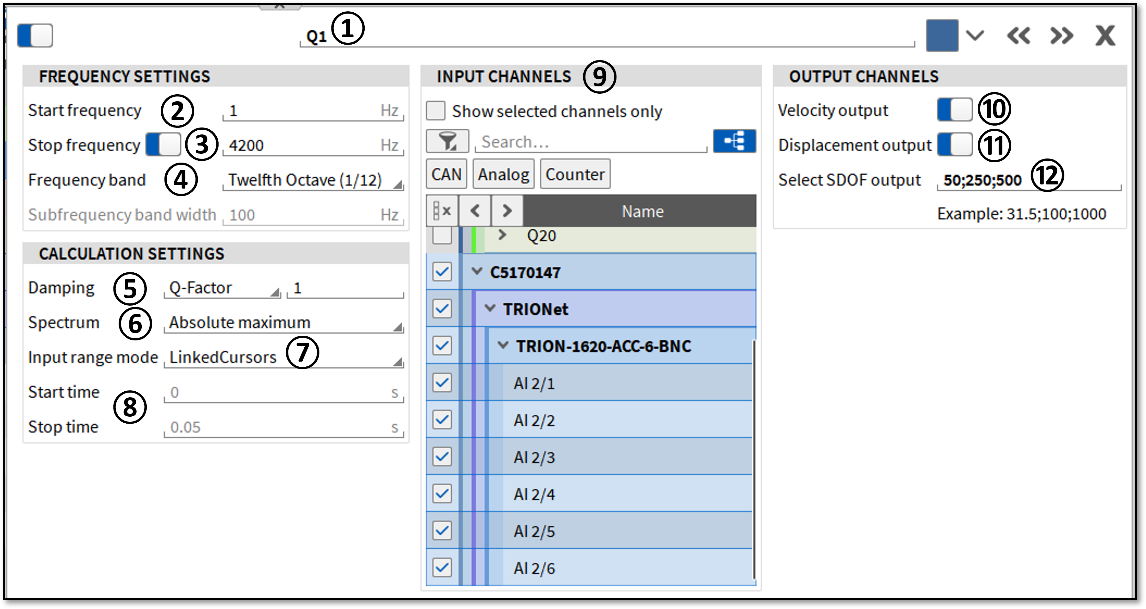
Task: Click the filter funnel icon
Action: pos(448,141)
